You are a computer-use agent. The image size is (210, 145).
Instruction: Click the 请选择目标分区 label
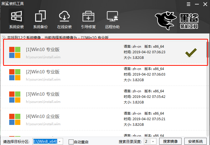pos(16,142)
